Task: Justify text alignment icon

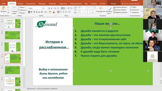Action: (x=66, y=12)
